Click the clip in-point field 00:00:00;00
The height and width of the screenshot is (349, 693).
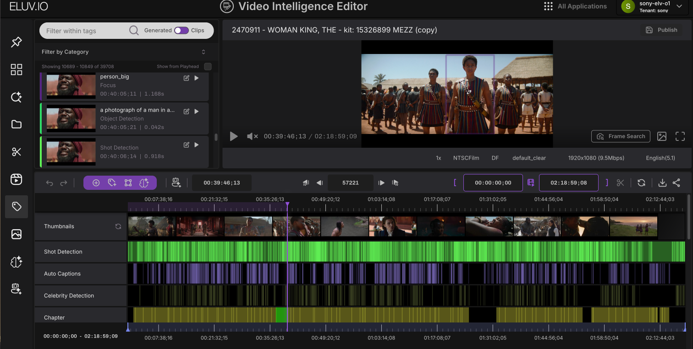[x=493, y=183]
